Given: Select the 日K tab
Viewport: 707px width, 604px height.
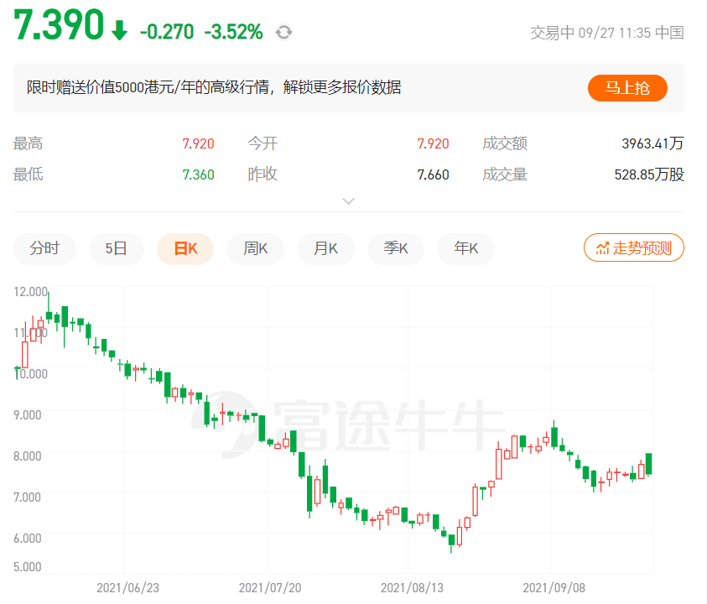Looking at the screenshot, I should [x=185, y=248].
